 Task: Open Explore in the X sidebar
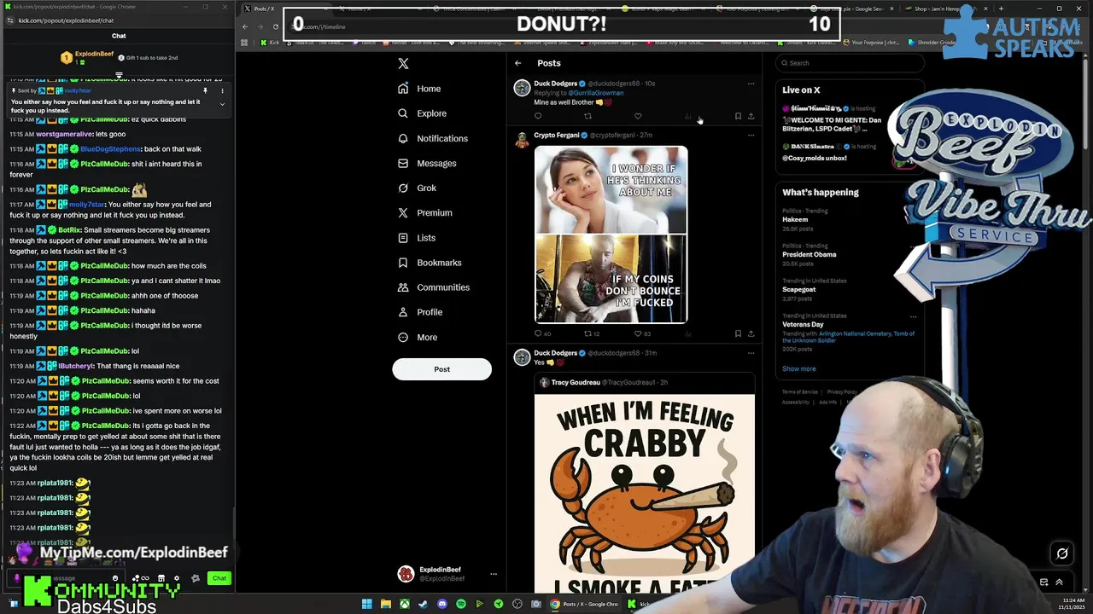(x=422, y=113)
